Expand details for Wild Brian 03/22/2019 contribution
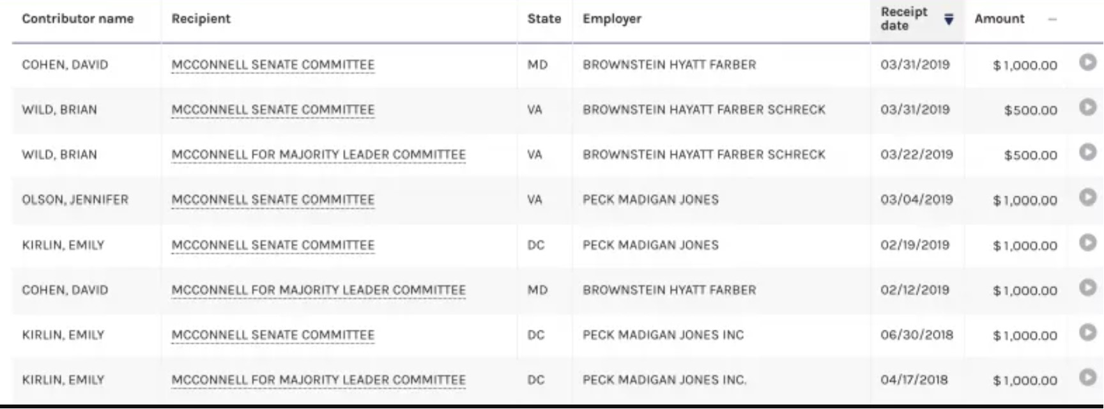Image resolution: width=1104 pixels, height=409 pixels. coord(1087,152)
